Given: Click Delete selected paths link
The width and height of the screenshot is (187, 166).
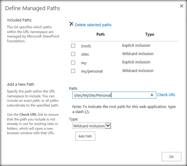Looking at the screenshot, I should [x=93, y=25].
